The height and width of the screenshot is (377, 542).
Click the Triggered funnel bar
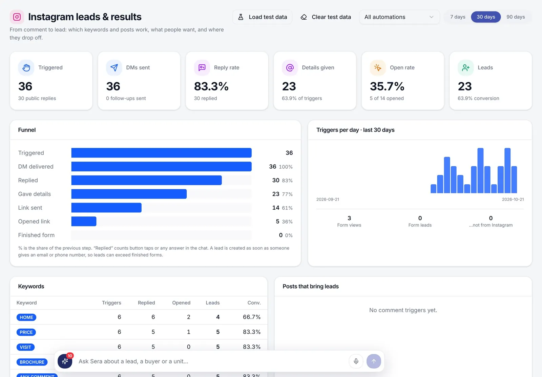tap(161, 153)
